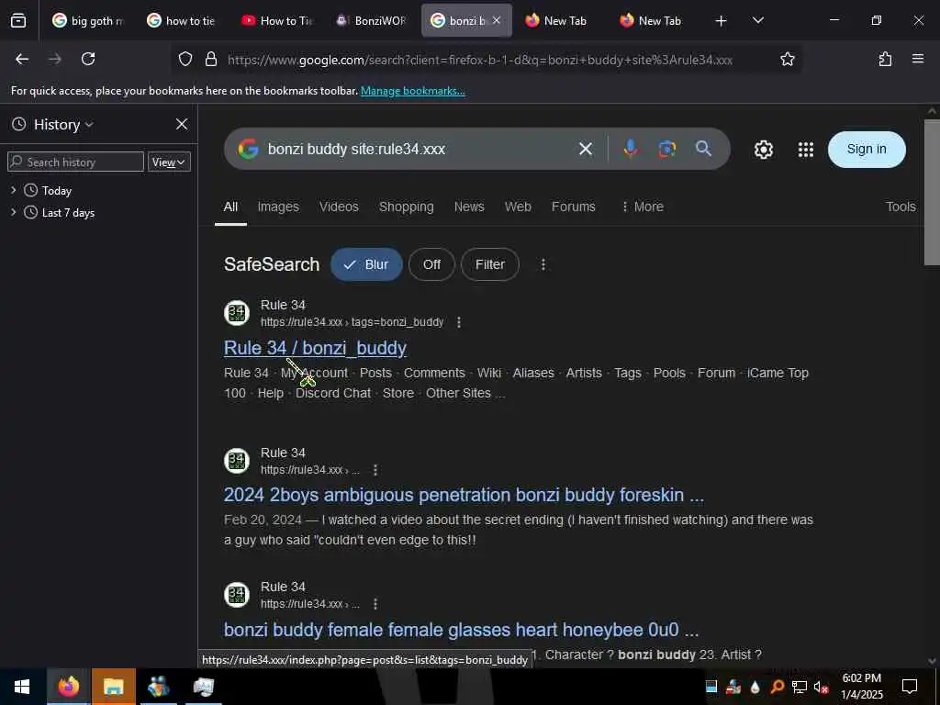This screenshot has width=940, height=705.
Task: Select the SafeSearch Blur option
Action: tap(366, 264)
